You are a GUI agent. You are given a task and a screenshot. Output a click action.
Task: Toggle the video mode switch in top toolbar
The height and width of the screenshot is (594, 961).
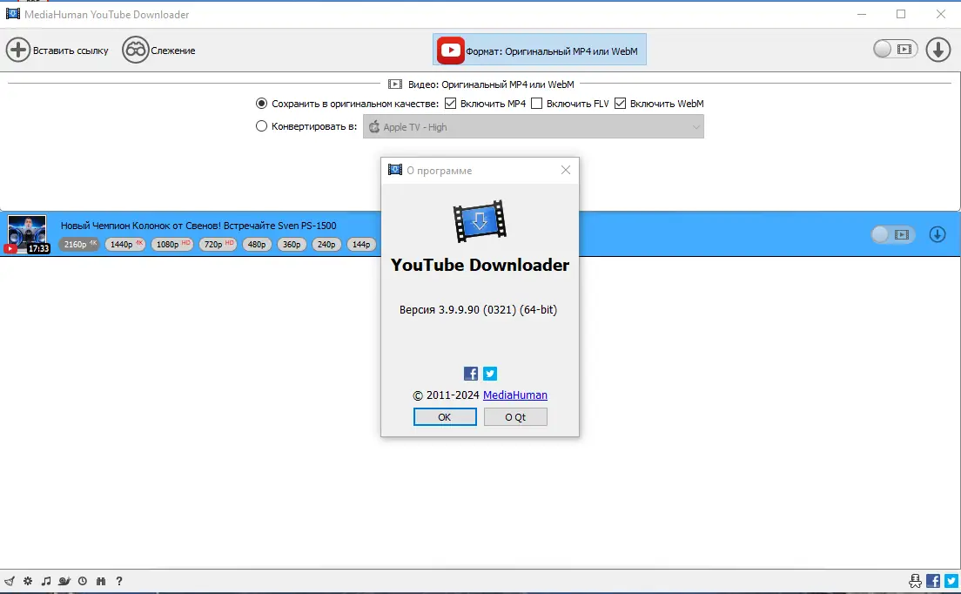pos(896,49)
